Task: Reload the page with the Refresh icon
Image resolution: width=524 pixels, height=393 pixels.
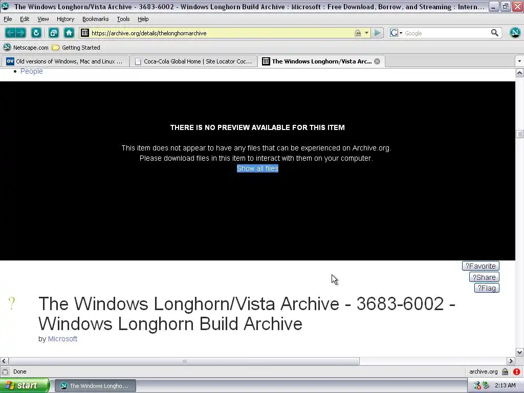Action: click(x=36, y=33)
